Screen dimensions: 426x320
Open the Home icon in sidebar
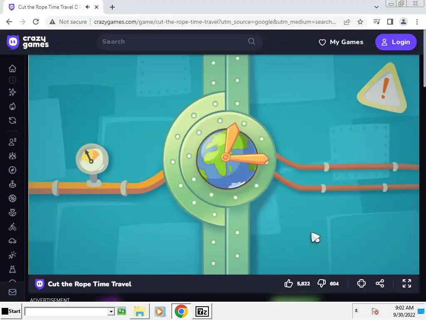(x=12, y=68)
